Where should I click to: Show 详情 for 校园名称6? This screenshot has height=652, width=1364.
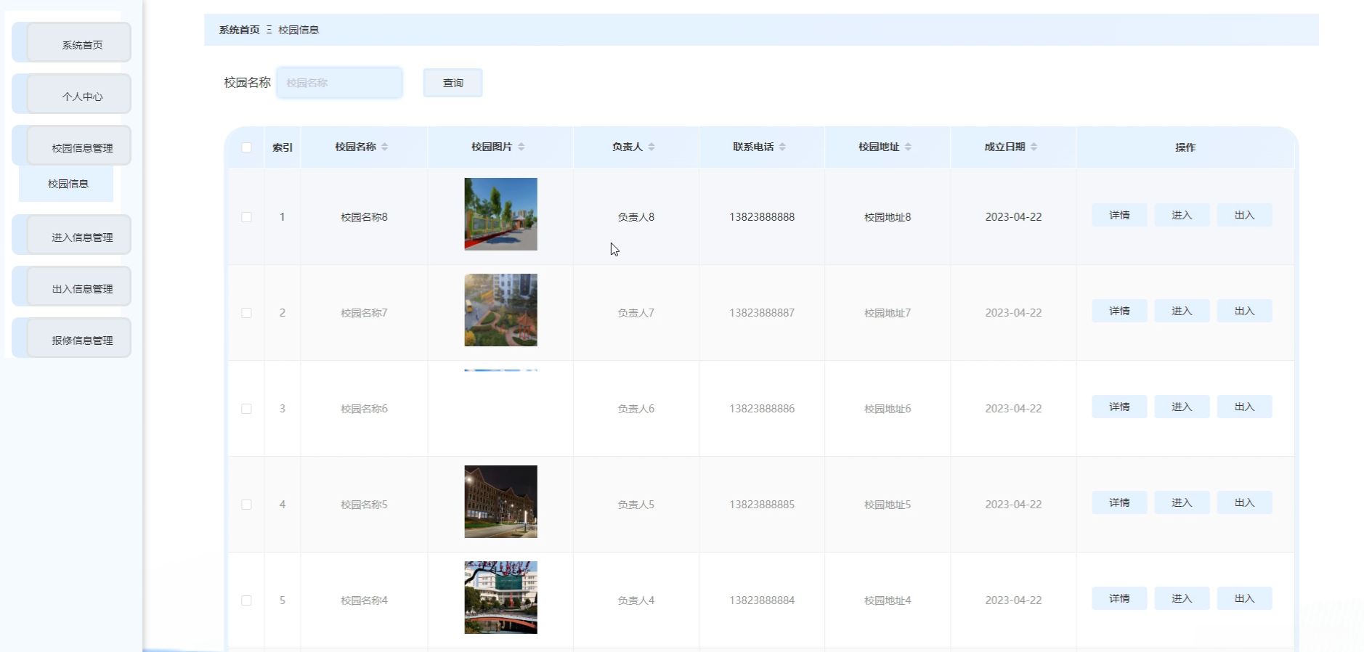(x=1119, y=407)
